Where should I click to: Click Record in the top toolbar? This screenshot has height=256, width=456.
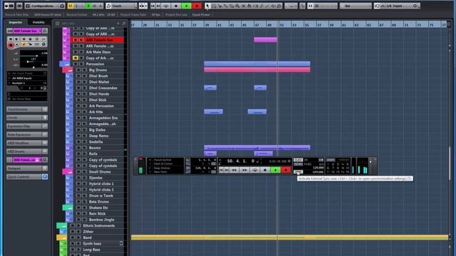197,6
